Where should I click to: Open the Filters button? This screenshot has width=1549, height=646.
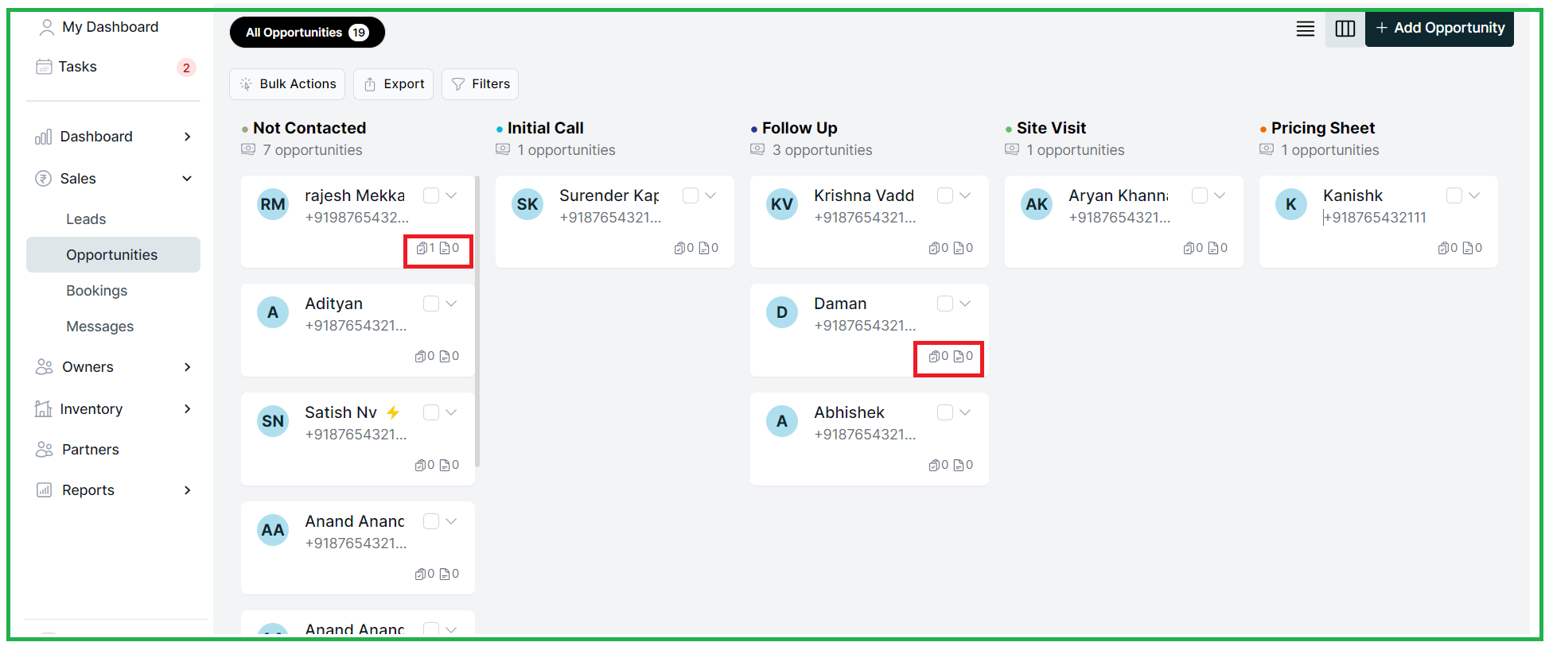[x=480, y=84]
